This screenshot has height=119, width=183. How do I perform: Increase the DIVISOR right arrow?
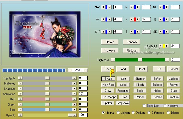[167, 46]
